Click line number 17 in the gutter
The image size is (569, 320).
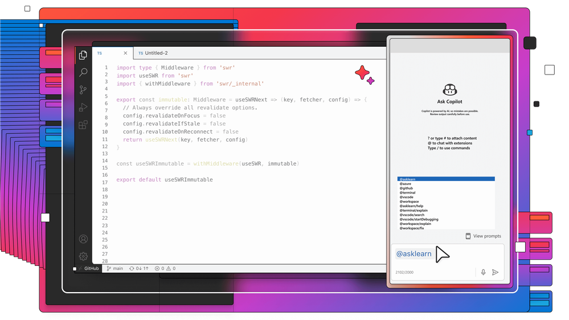(105, 183)
